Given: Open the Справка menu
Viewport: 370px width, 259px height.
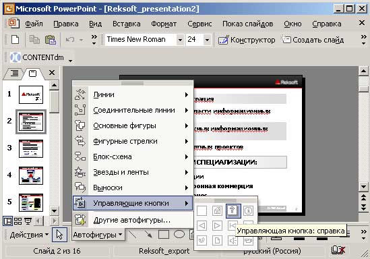Looking at the screenshot, I should click(327, 24).
